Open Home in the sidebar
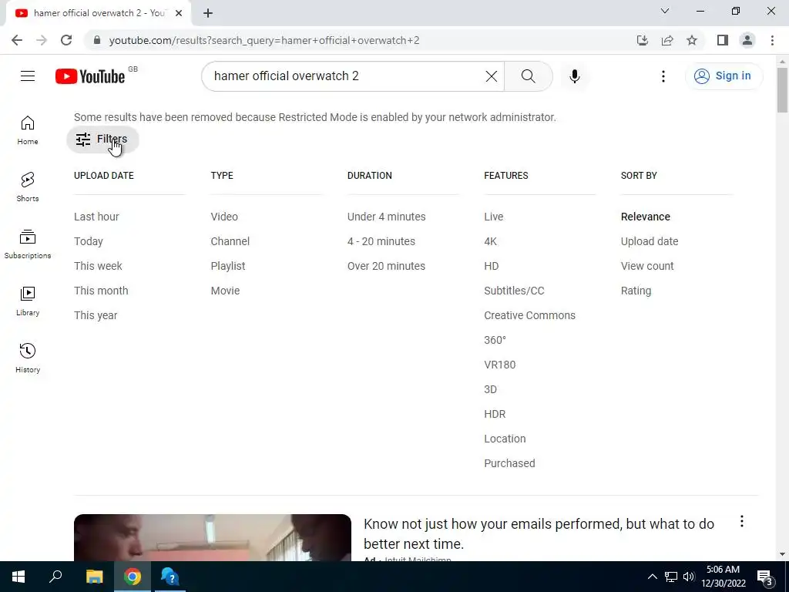Viewport: 789px width, 592px height. click(x=28, y=130)
